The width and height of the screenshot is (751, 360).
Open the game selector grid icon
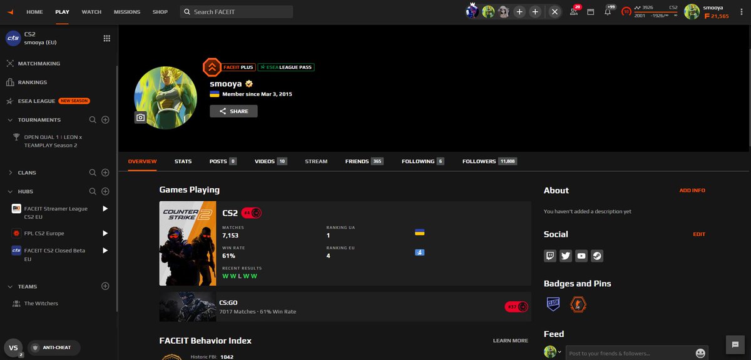coord(106,39)
